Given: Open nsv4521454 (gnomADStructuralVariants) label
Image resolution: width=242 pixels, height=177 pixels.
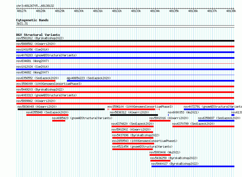Looking at the screenshot, I should click(x=142, y=147).
